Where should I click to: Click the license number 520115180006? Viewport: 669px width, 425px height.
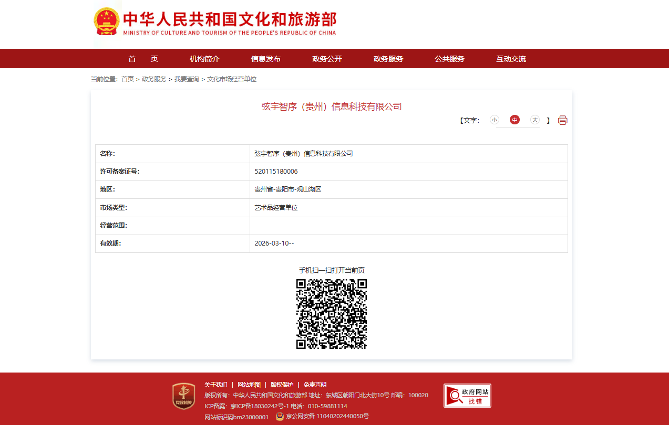click(276, 172)
